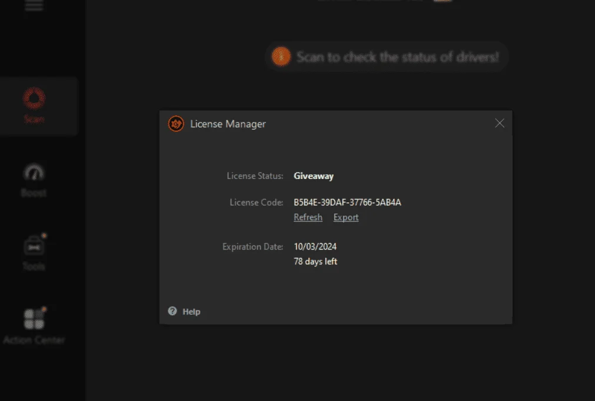
Task: Click the Driver Booster logo in dialog
Action: (176, 124)
